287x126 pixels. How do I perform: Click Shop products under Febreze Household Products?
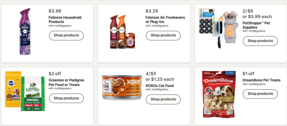[66, 35]
